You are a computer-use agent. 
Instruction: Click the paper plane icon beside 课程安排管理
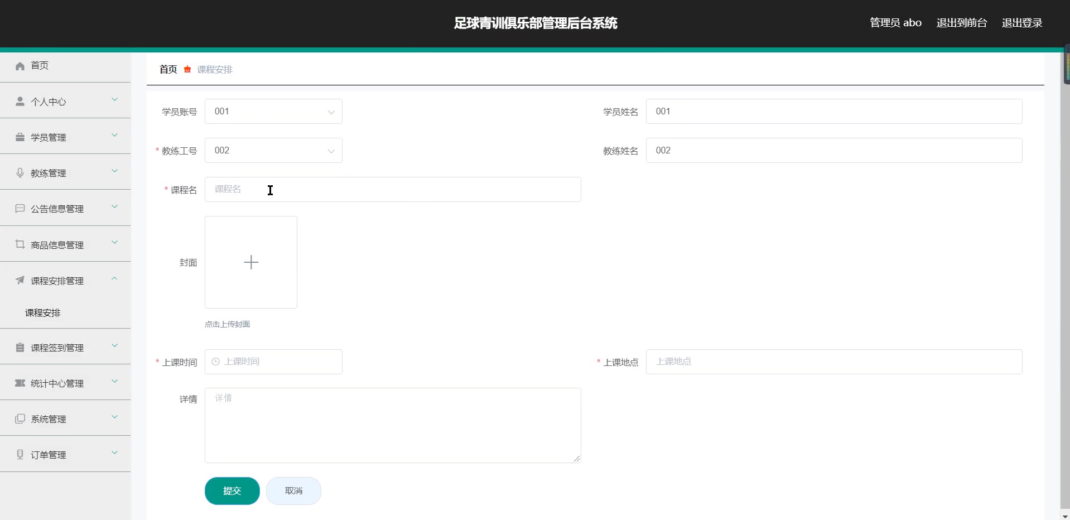[x=20, y=280]
